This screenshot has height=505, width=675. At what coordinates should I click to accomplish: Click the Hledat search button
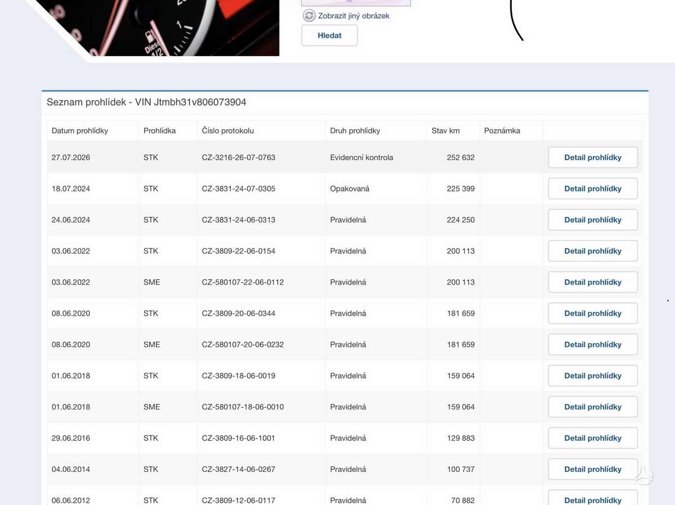click(x=330, y=35)
